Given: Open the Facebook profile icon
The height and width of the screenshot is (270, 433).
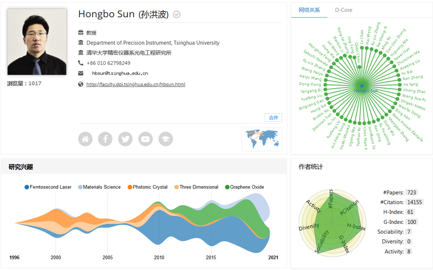Looking at the screenshot, I should (x=105, y=139).
